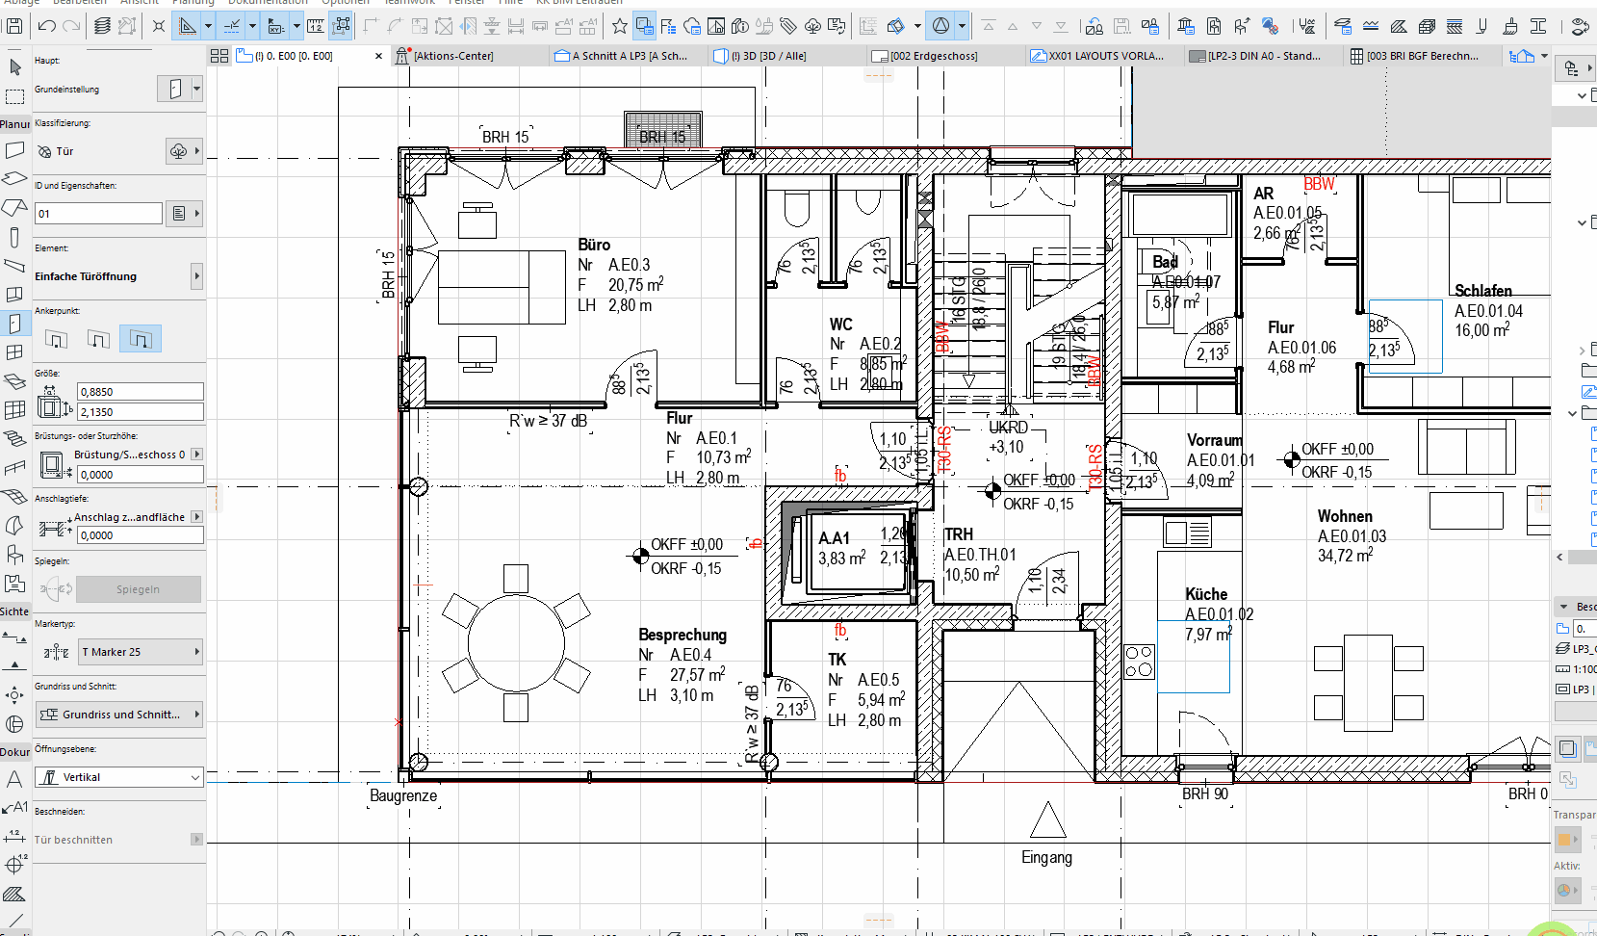Click the Undo arrow icon

46,26
